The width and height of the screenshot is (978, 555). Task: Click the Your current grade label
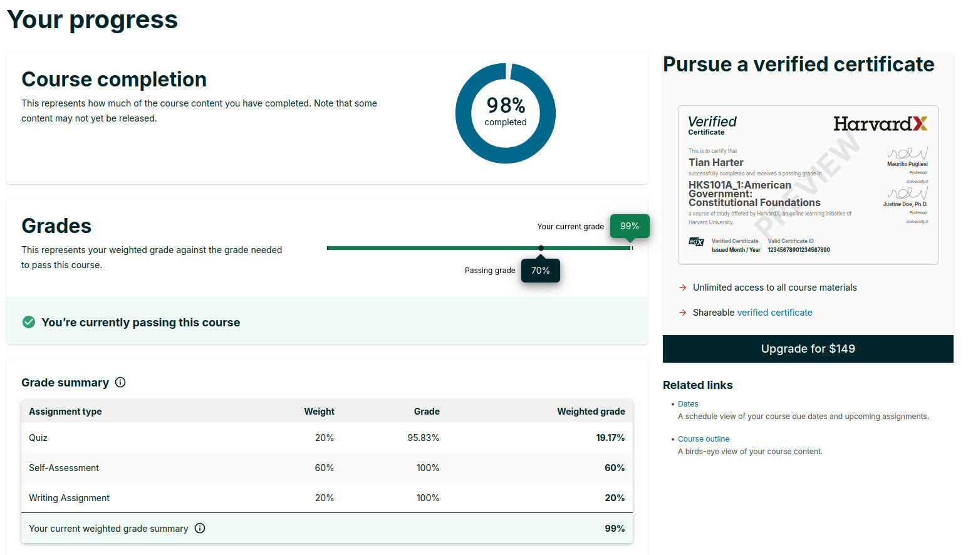point(571,227)
